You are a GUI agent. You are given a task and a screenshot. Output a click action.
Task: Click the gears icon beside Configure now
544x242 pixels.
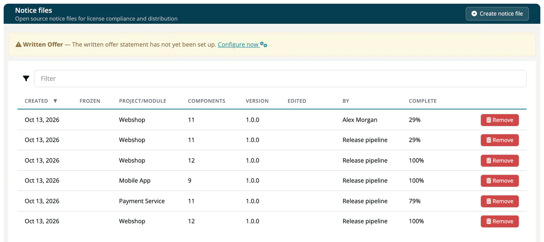(x=264, y=44)
